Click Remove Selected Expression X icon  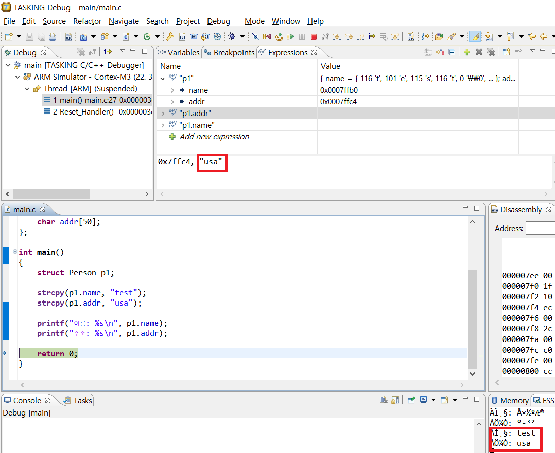tap(479, 52)
